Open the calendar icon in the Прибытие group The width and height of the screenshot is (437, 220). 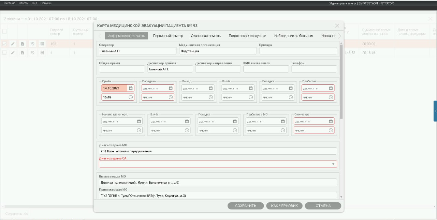[331, 88]
